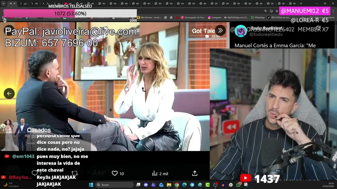This screenshot has width=337, height=189.
Task: Open the MyAirBridge.com bookmark
Action: click(x=236, y=18)
